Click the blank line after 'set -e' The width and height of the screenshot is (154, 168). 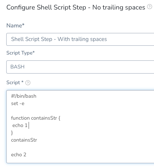pos(49,111)
